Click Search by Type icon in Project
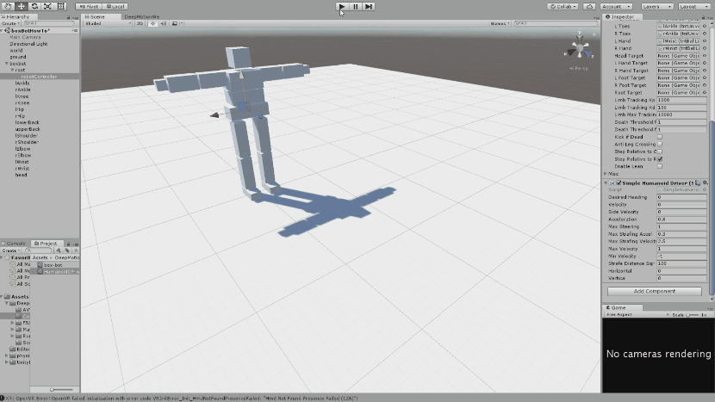This screenshot has height=402, width=715. 59,250
